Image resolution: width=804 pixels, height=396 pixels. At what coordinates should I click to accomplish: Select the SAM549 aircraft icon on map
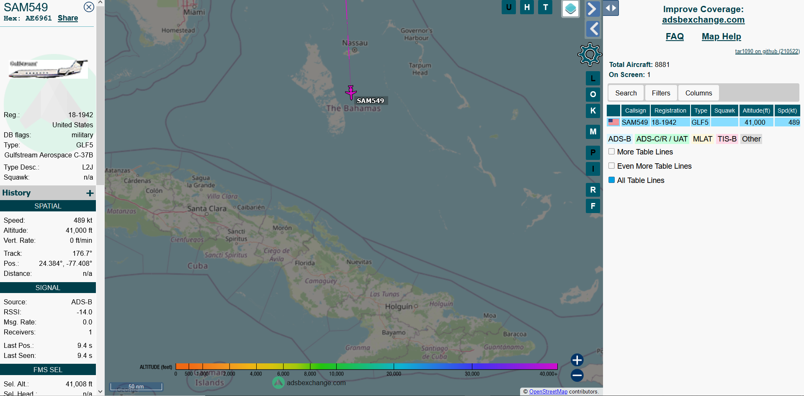coord(351,92)
